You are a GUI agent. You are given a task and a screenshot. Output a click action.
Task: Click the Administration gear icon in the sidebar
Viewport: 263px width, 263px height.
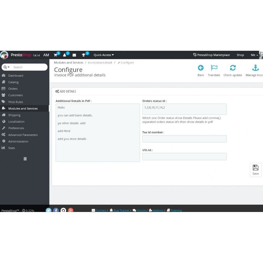tap(4, 141)
